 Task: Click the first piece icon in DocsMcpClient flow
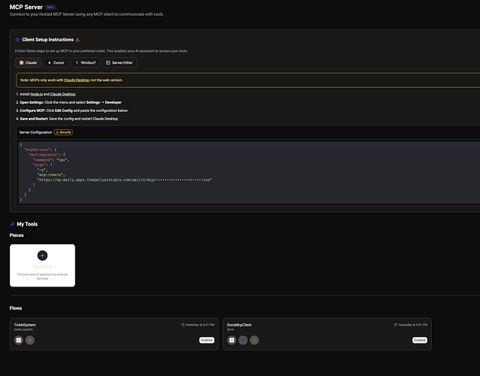[232, 340]
